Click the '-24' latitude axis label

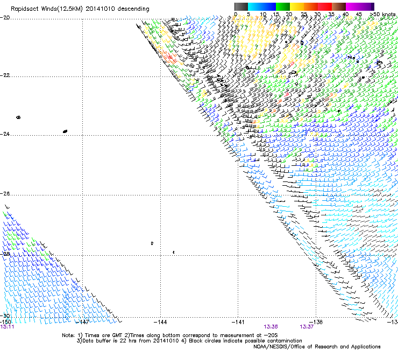tap(5, 134)
